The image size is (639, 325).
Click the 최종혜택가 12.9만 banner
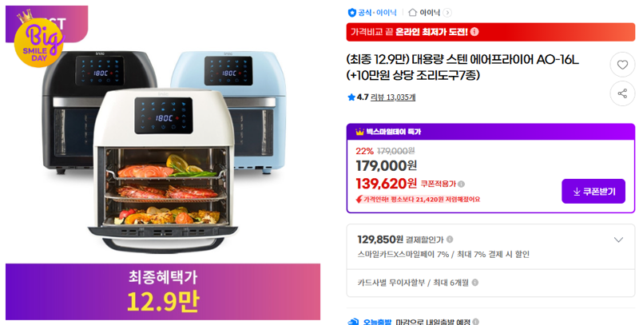coord(163,291)
